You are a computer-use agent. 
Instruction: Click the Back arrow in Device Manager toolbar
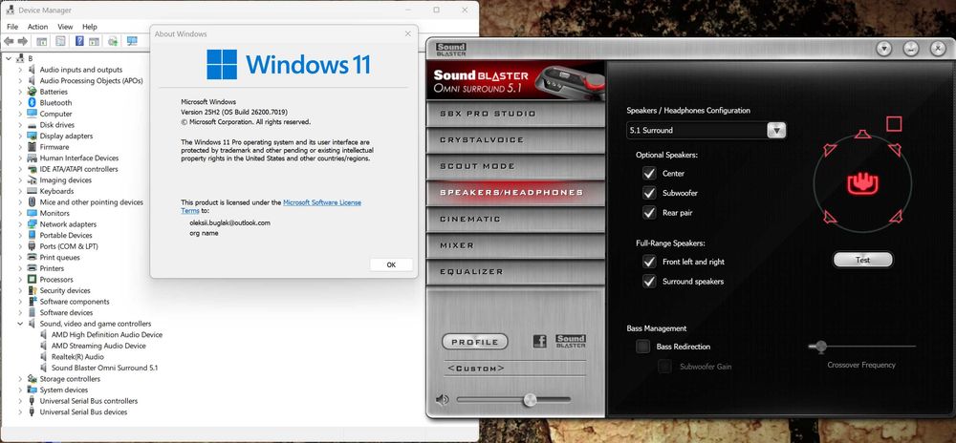tap(9, 41)
